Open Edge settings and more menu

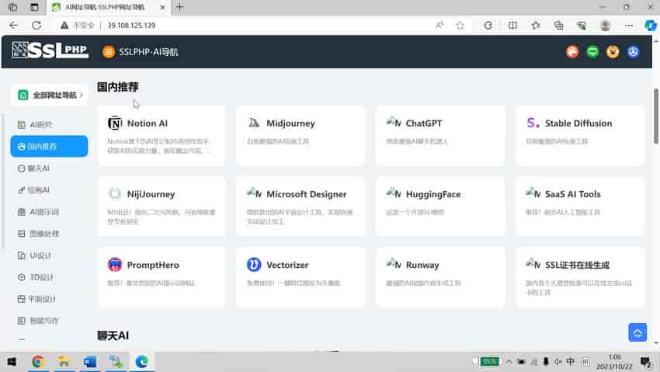[x=628, y=25]
